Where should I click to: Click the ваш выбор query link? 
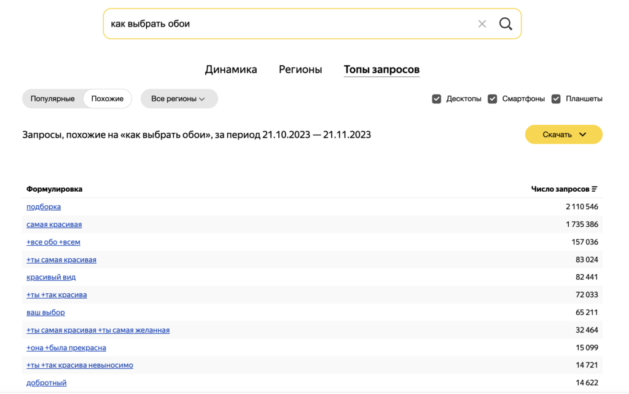point(45,312)
